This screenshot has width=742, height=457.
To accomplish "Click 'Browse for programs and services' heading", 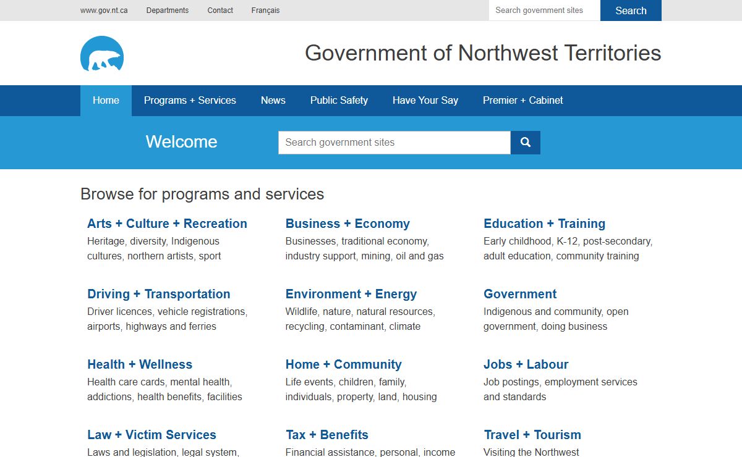I will click(x=202, y=194).
